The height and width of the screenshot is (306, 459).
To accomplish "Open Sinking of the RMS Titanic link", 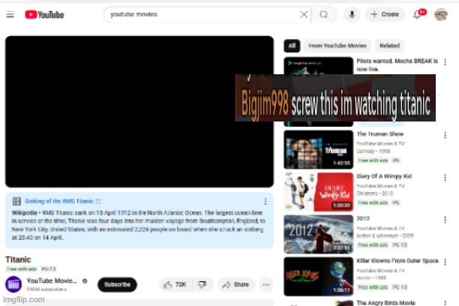I will 59,201.
